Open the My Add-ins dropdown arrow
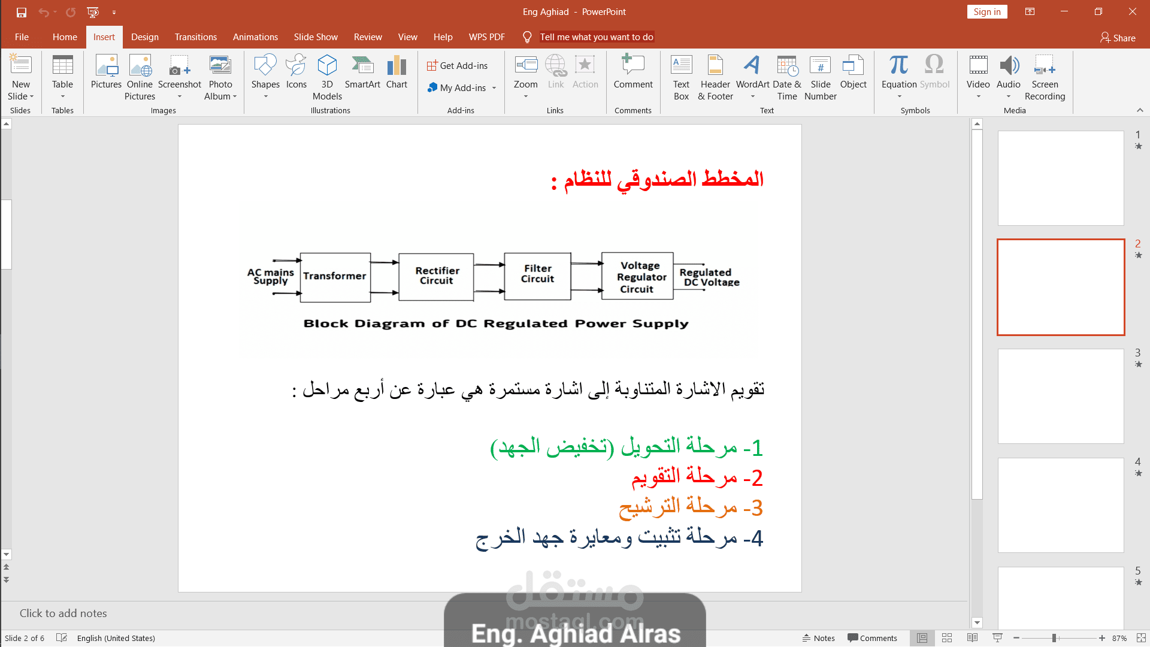The width and height of the screenshot is (1150, 647). tap(494, 88)
